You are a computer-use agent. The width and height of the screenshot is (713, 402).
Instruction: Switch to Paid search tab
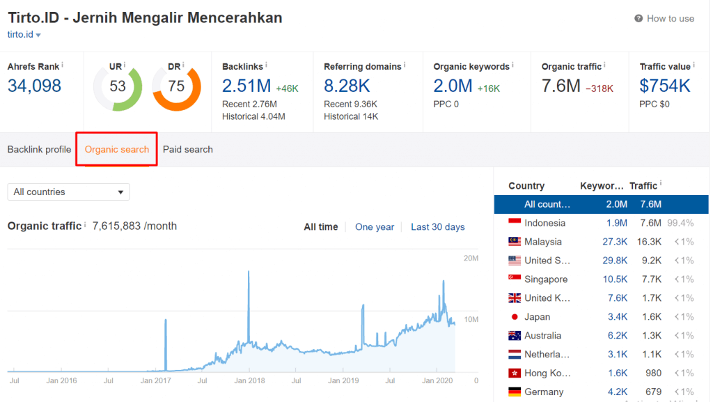pyautogui.click(x=188, y=150)
